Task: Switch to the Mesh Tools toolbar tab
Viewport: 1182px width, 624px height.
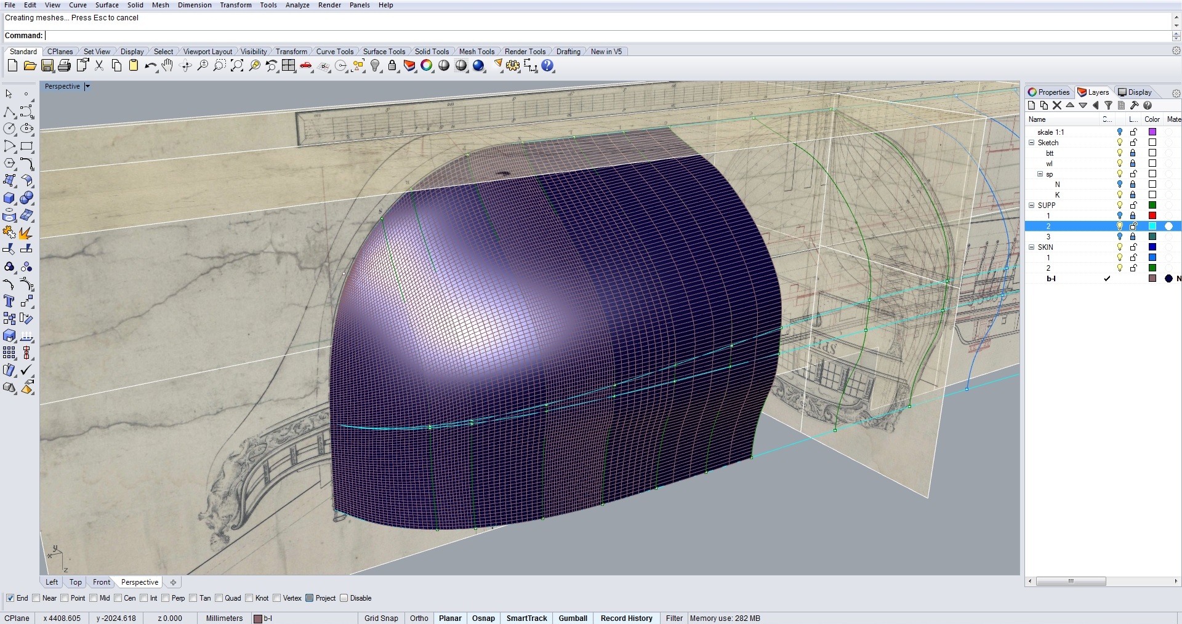Action: 476,52
